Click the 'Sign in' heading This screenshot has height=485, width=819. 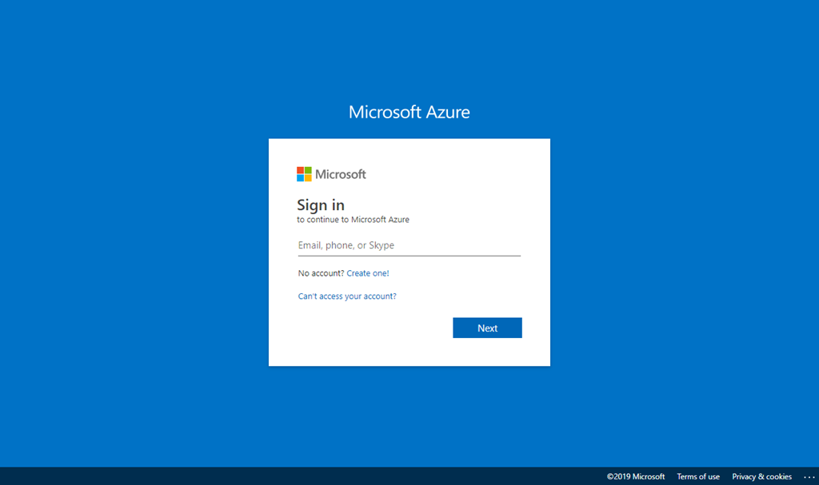tap(321, 205)
